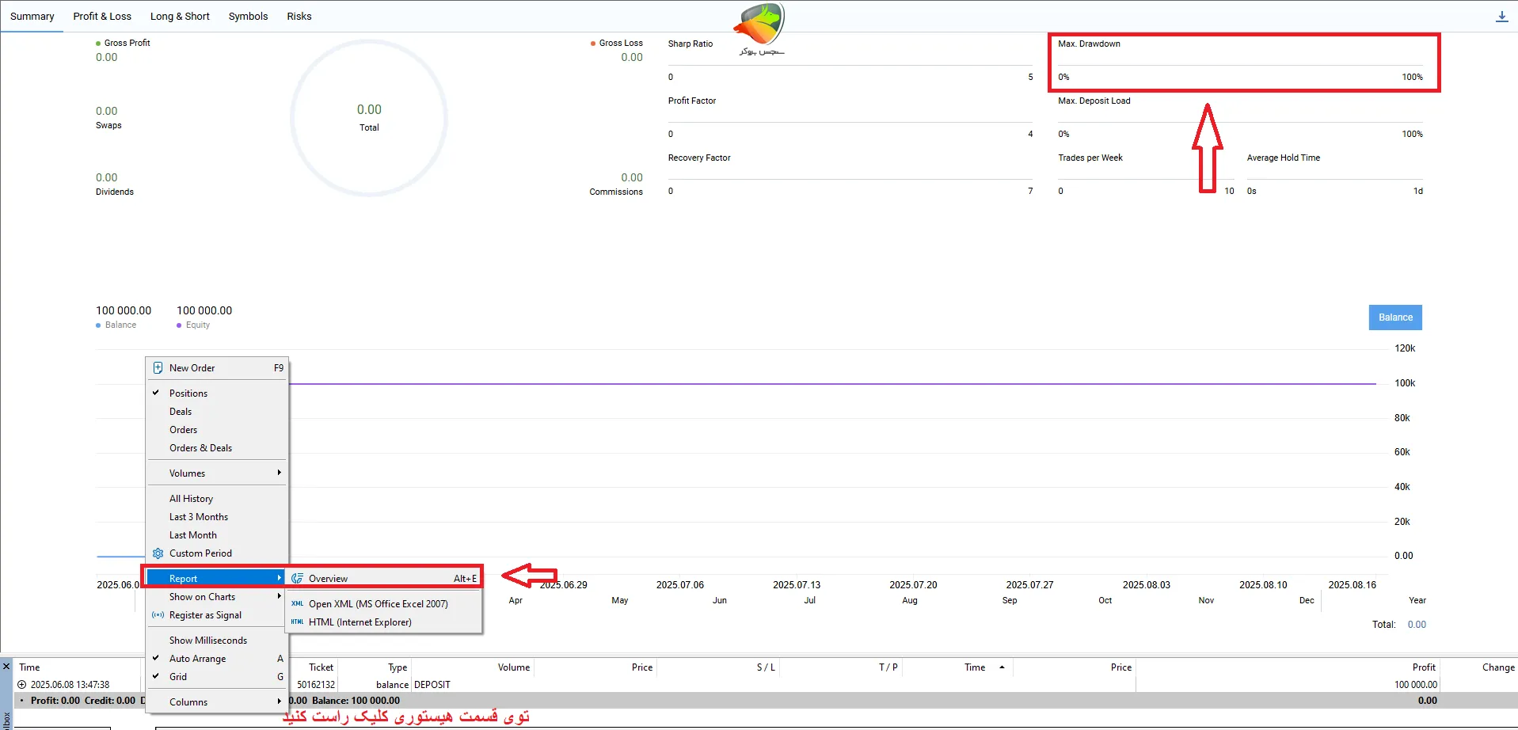Screen dimensions: 1518x730
Task: Click the download report icon
Action: [x=1501, y=17]
